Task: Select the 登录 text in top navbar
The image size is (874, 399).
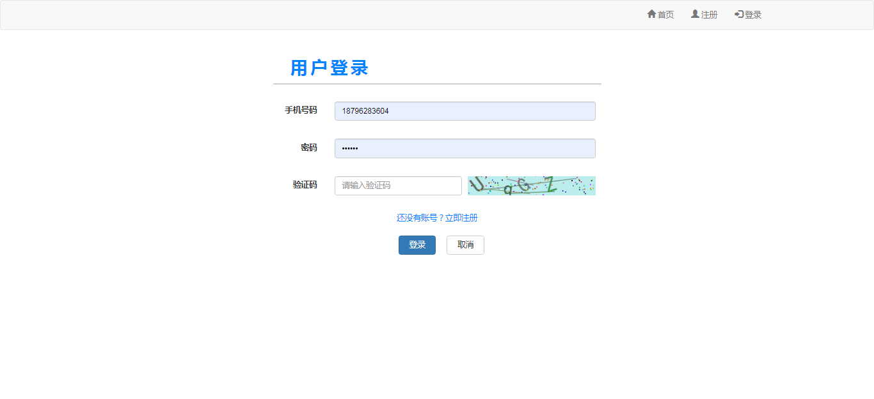Action: 753,15
